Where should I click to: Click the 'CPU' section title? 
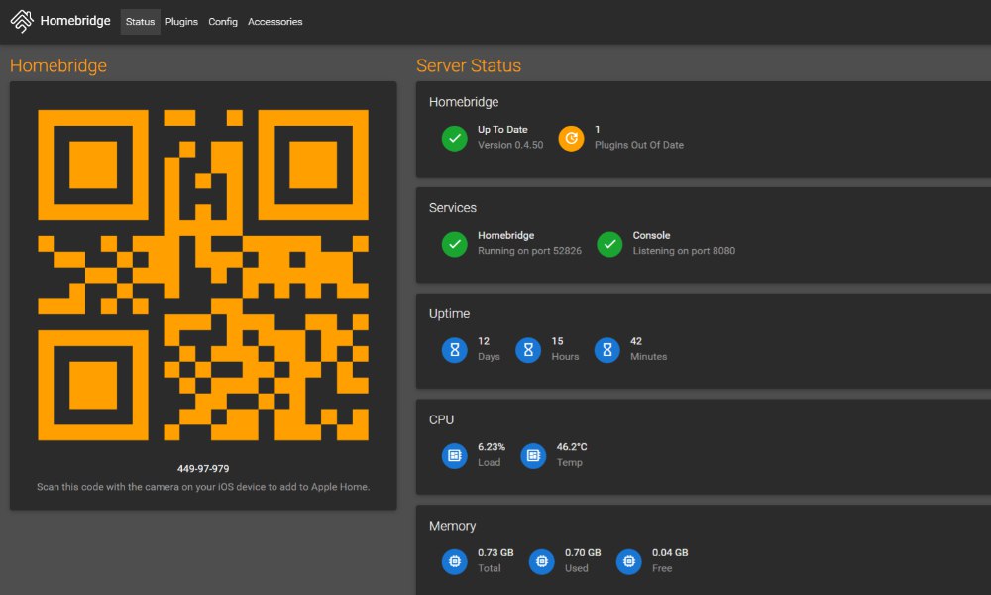point(441,419)
